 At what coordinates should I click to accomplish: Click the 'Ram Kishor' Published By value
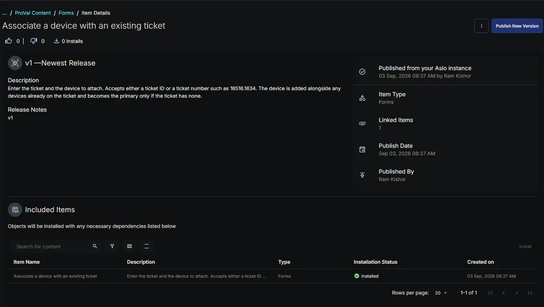click(x=392, y=179)
